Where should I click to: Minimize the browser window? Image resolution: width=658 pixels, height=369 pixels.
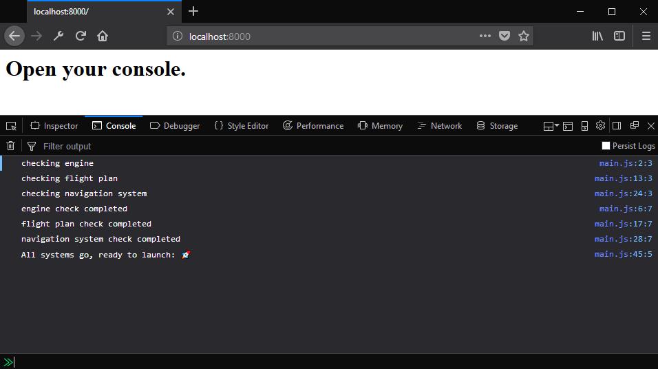pos(580,11)
